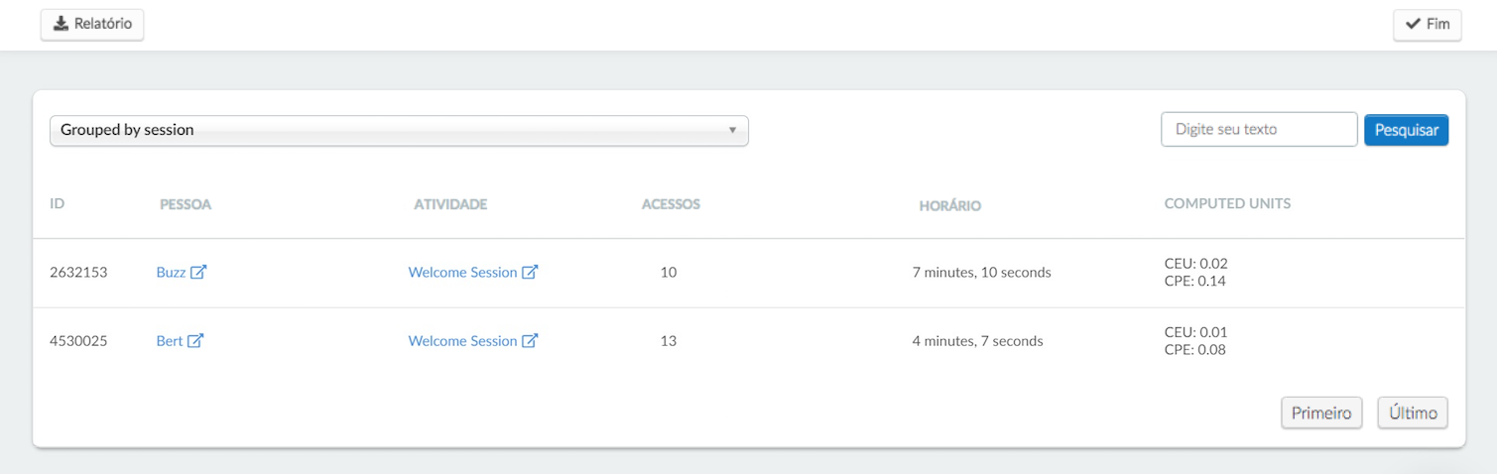Click the external link icon beside Bert
The image size is (1497, 474).
click(195, 340)
